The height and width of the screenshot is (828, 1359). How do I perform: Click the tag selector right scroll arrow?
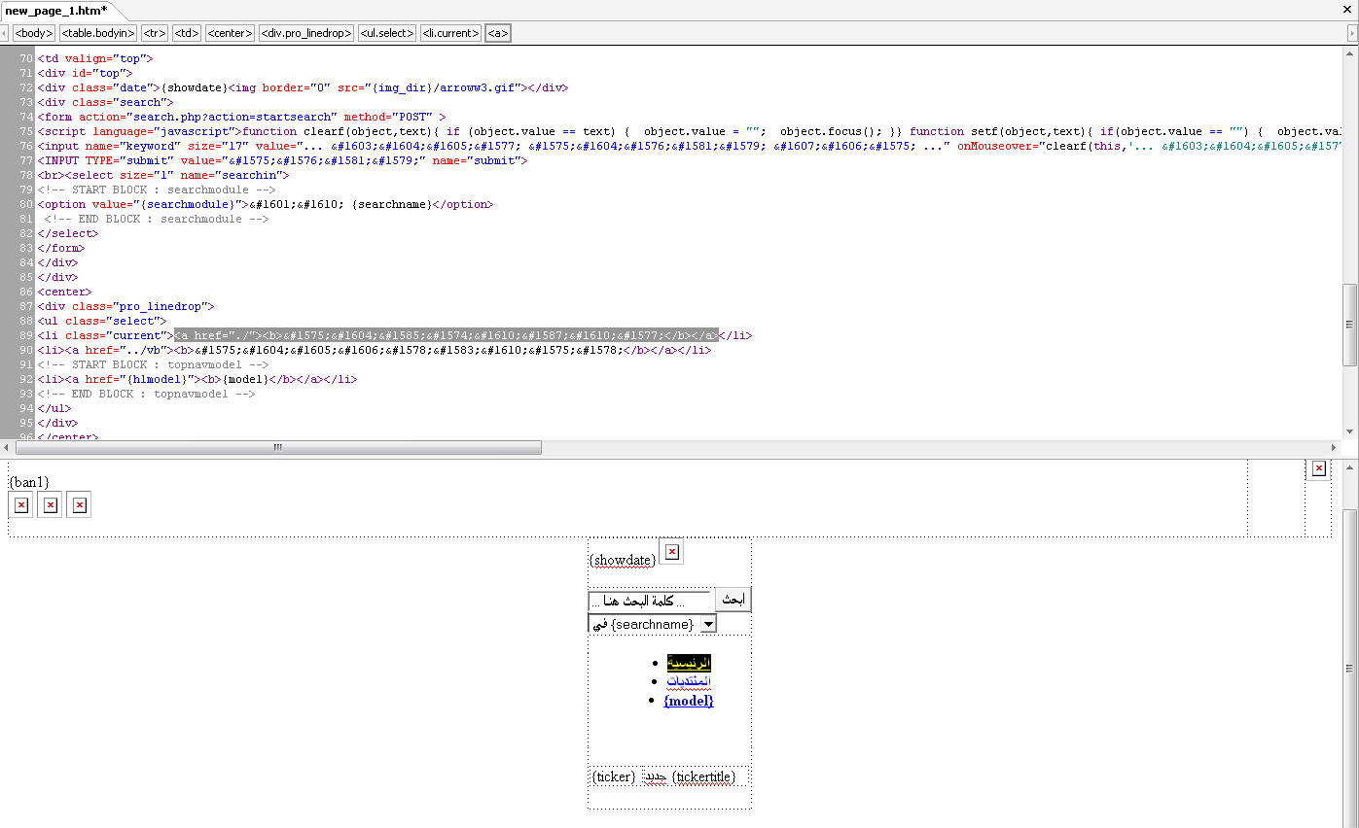pos(1352,33)
